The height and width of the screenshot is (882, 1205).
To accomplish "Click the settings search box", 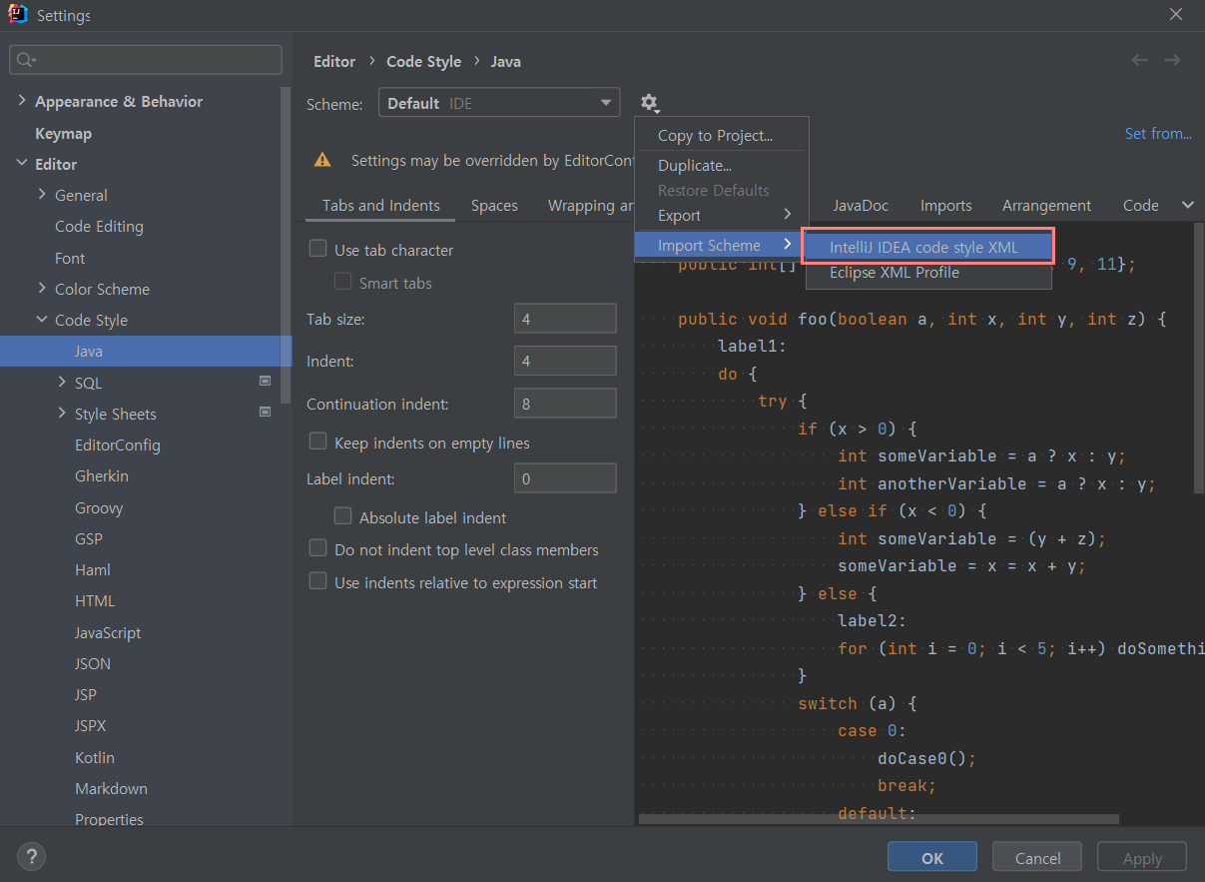I will point(146,60).
